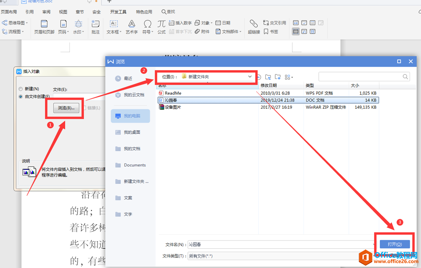
Task: Expand the 水印 dropdown arrow
Action: tap(83, 32)
